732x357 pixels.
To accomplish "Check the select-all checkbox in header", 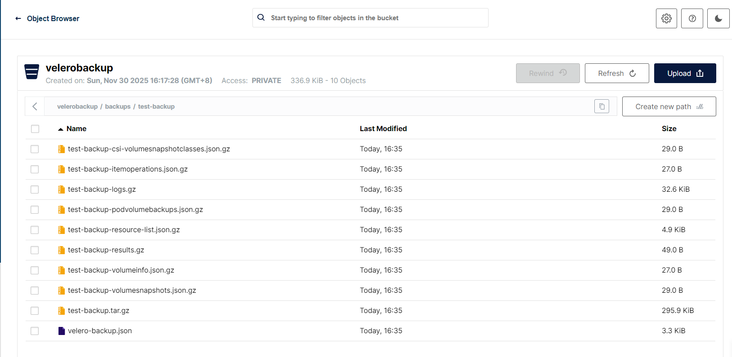I will tap(35, 129).
